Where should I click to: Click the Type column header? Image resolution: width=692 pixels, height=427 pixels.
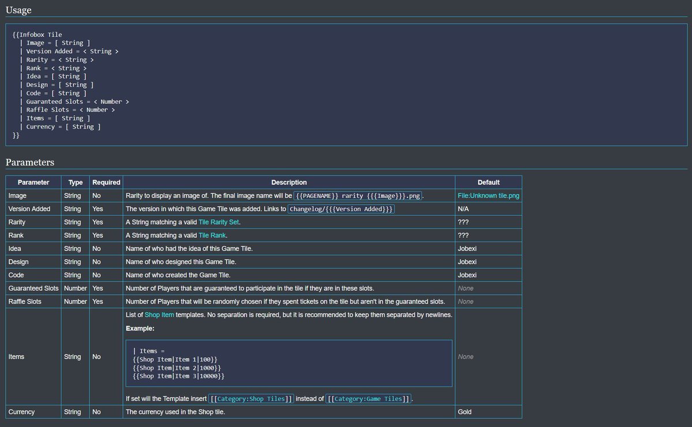coord(76,182)
